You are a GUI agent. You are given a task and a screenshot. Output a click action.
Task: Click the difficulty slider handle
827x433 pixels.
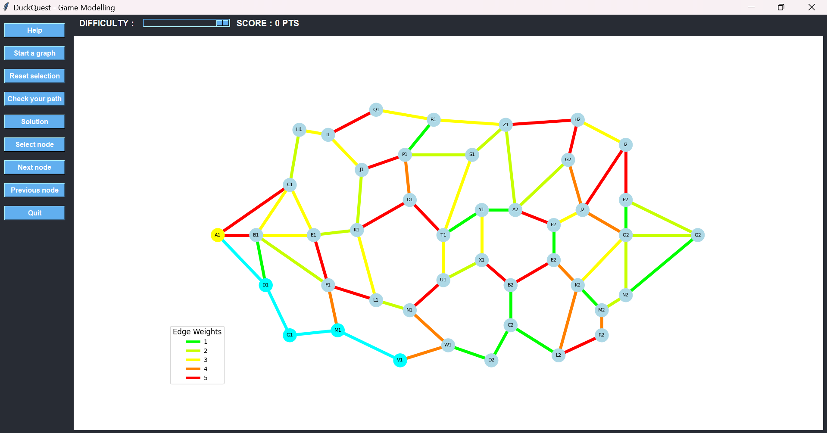[x=222, y=23]
